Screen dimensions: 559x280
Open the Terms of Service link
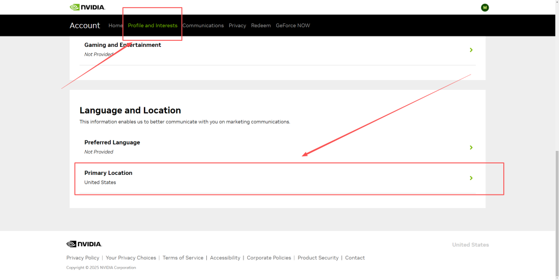pos(183,258)
